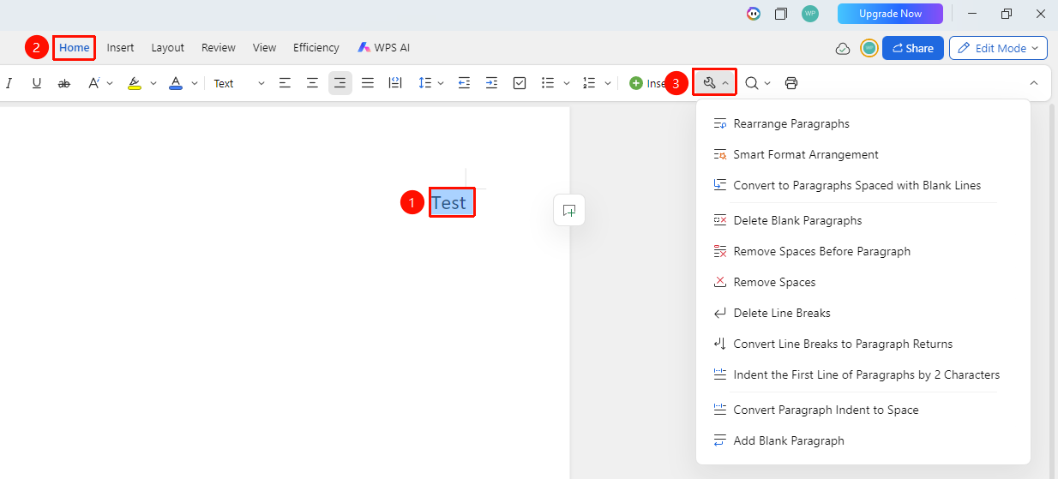The image size is (1058, 479).
Task: Apply the blue font color
Action: 176,83
